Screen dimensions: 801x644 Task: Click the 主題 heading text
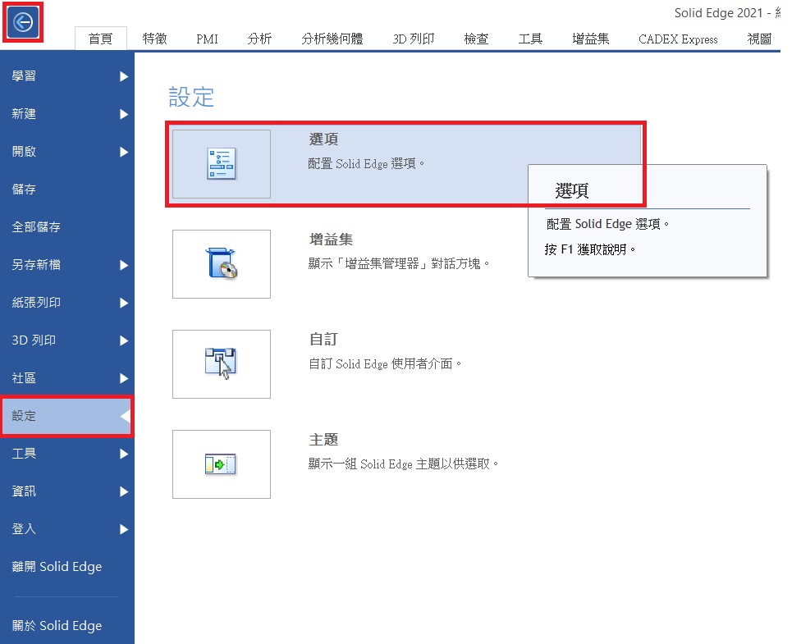click(x=323, y=440)
